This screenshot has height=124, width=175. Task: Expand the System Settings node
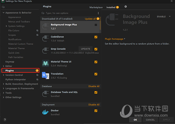point(6,26)
